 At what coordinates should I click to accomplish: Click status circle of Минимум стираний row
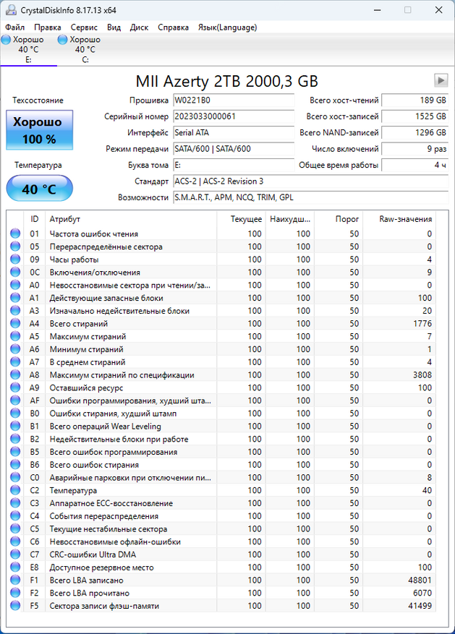click(15, 349)
